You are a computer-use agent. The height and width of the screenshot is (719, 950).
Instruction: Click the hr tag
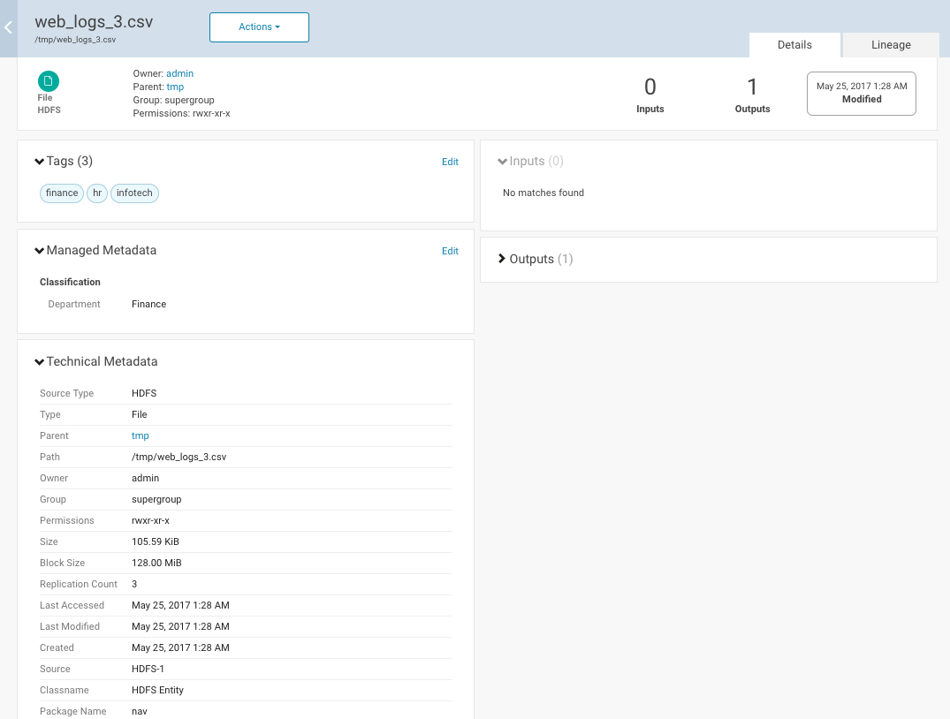click(x=97, y=193)
